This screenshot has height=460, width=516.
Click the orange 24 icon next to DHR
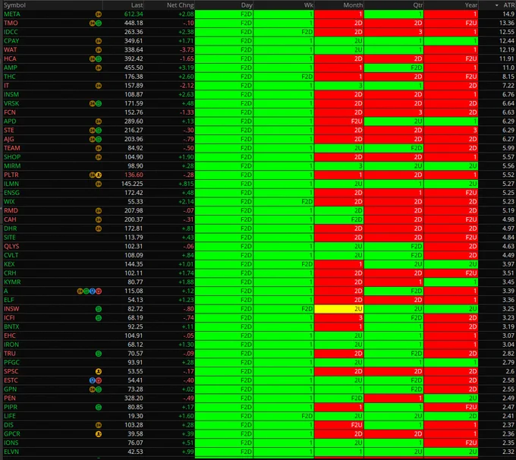click(99, 228)
